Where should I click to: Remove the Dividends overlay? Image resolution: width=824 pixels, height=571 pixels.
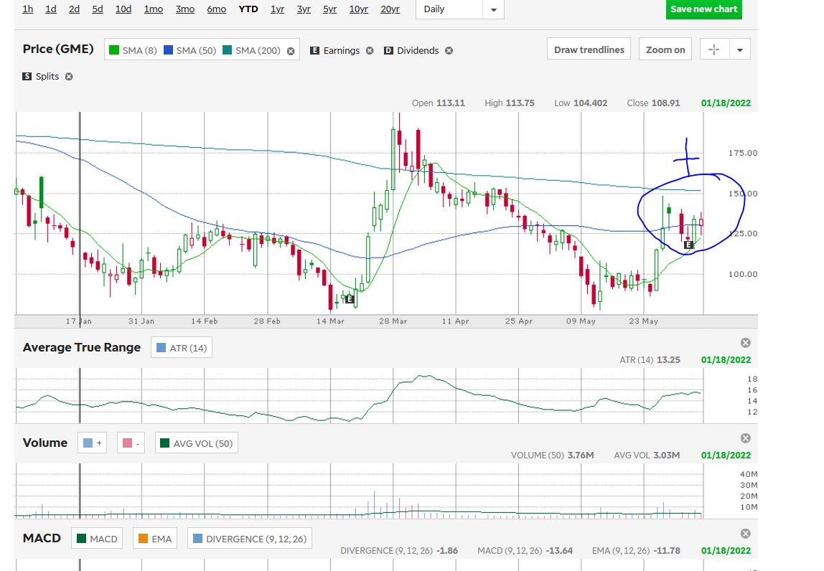point(449,50)
